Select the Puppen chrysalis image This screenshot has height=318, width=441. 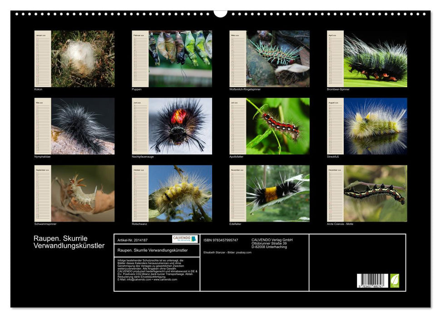point(180,59)
